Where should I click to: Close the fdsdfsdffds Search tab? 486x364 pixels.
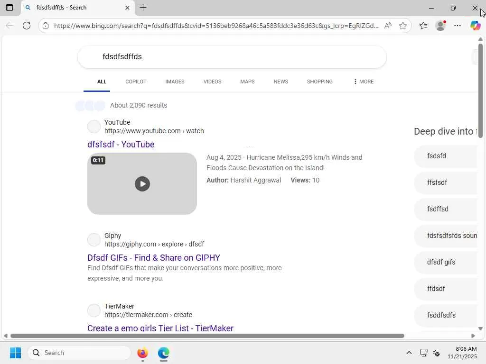point(127,8)
